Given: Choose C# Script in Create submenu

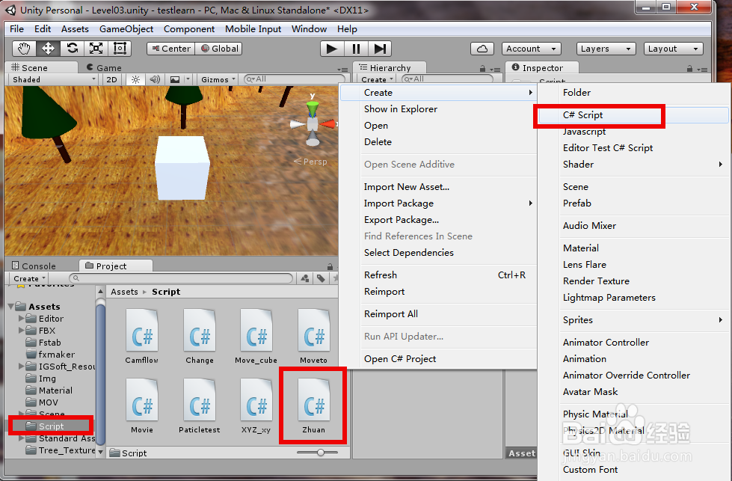Looking at the screenshot, I should tap(633, 115).
